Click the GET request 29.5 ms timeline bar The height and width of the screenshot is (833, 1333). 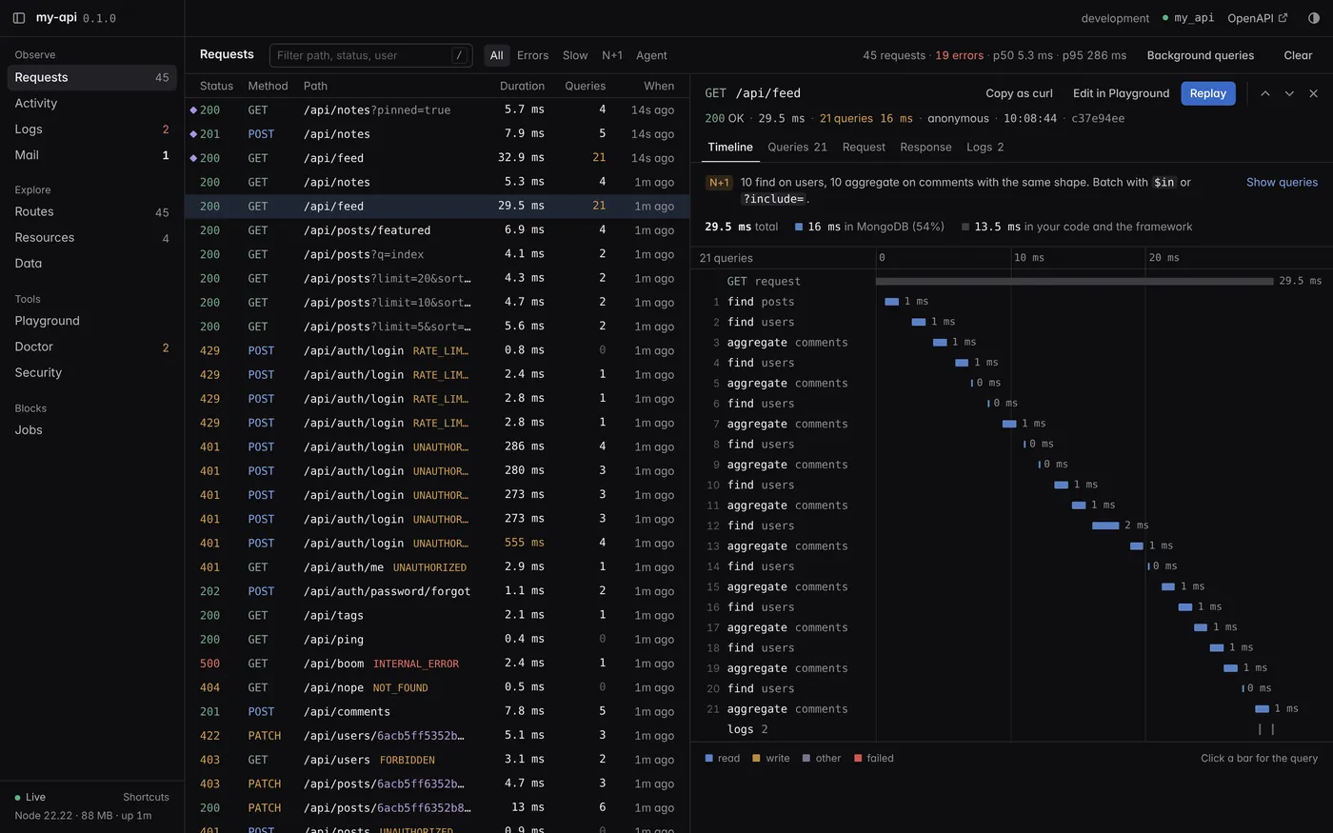1074,281
